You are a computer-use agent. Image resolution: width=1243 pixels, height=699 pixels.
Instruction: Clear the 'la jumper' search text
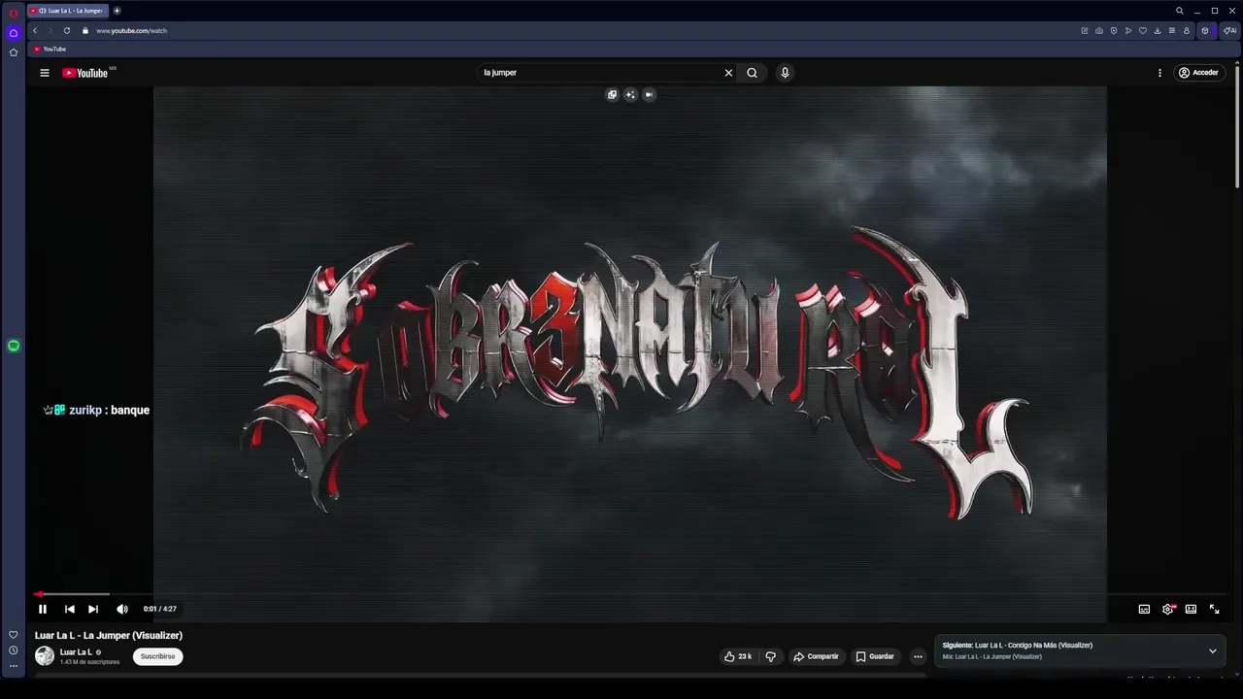728,73
